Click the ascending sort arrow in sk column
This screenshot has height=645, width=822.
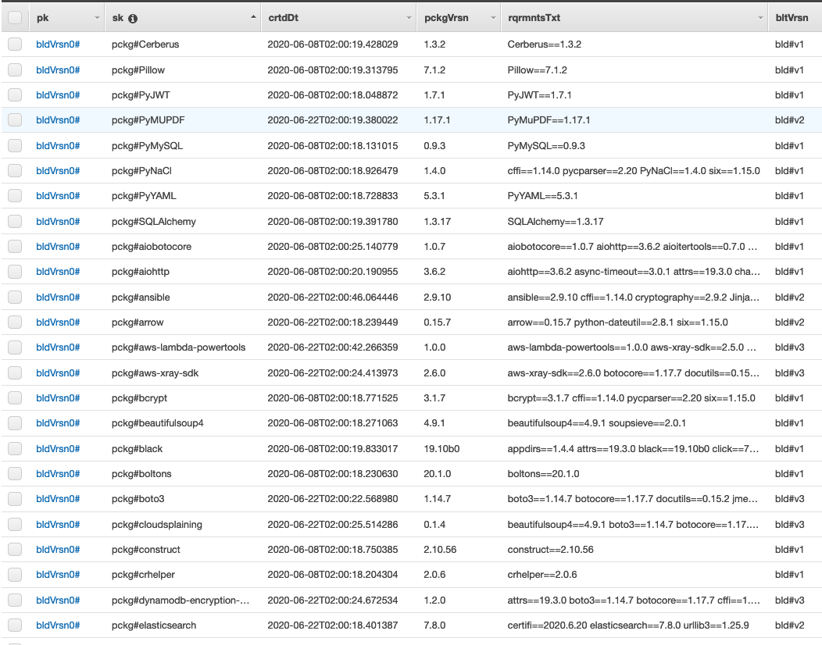(253, 17)
